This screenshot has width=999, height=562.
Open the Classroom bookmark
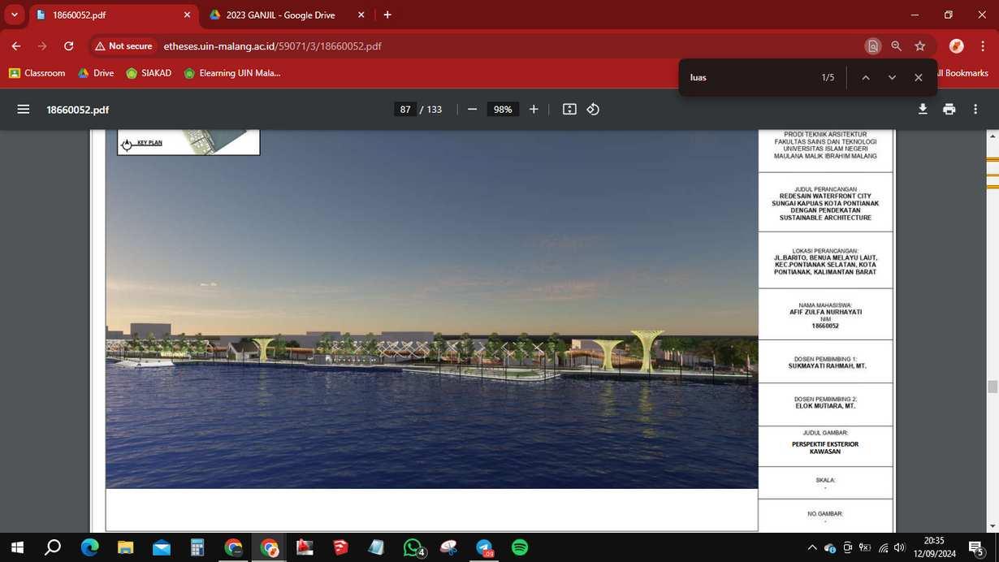(37, 73)
